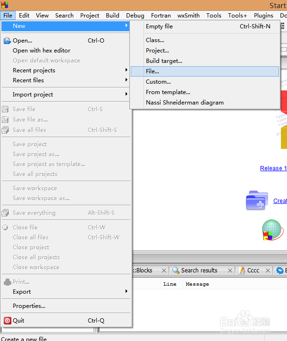
Task: Click Open with hex editor
Action: (66, 51)
